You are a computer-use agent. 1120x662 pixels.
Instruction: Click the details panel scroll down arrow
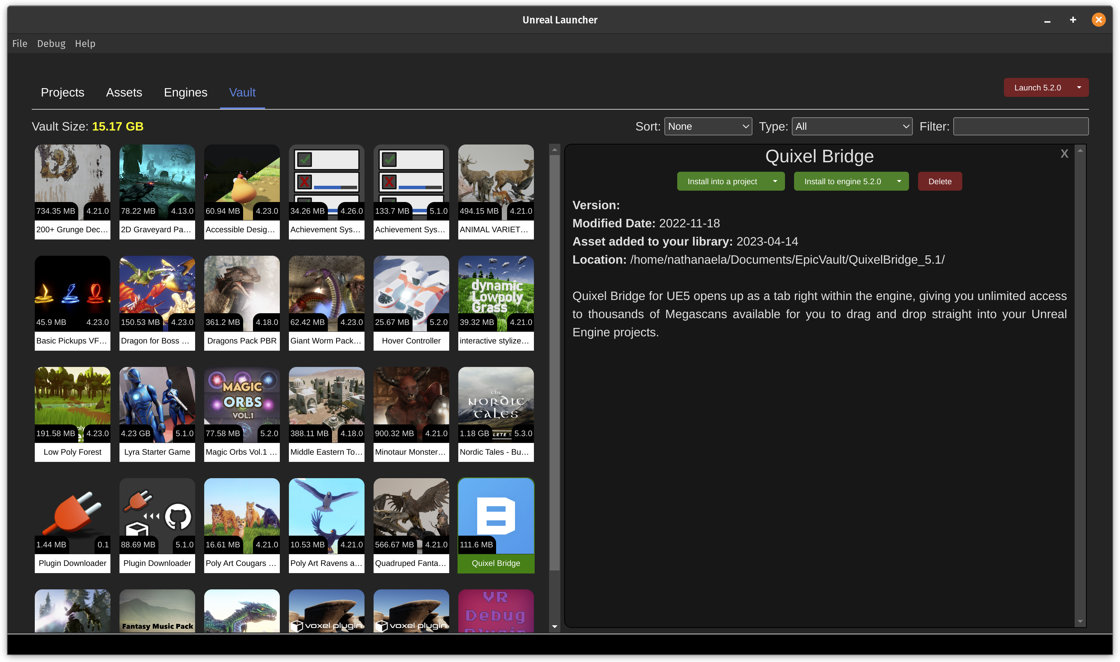(x=1080, y=621)
